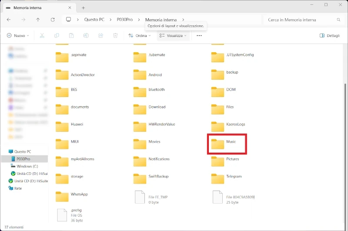This screenshot has height=231, width=348.
Task: Open the KaerosLogs folder
Action: tap(228, 127)
